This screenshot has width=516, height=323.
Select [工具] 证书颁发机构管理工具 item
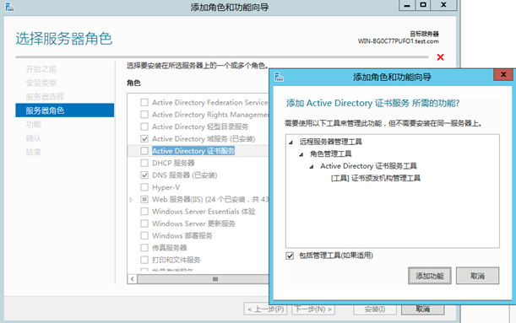pyautogui.click(x=376, y=178)
